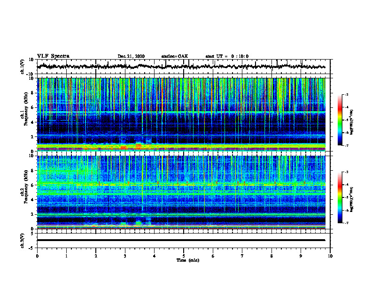Click the "-7" value on ch.1 color bar

click(347, 145)
